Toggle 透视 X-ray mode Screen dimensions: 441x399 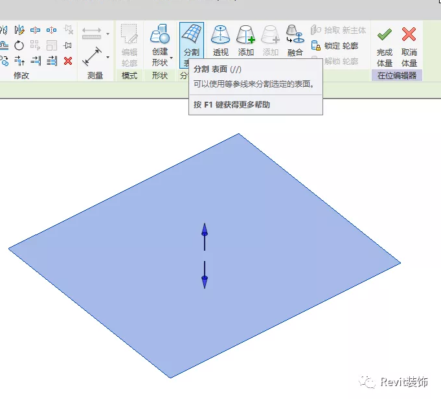pos(220,40)
